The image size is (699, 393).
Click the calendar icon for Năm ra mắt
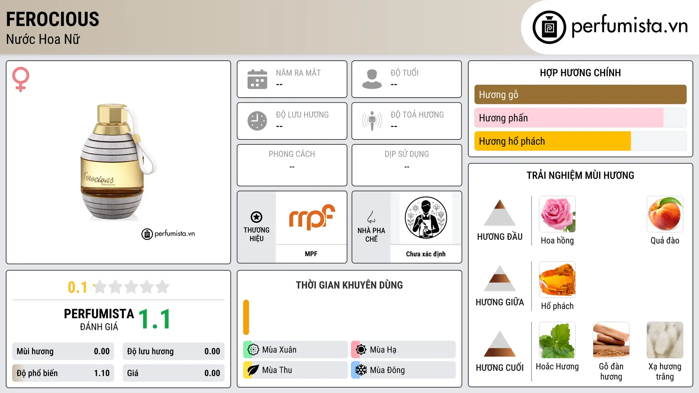257,79
